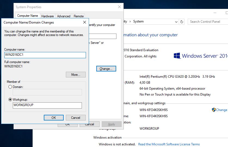
Task: Select the WORKGROUP value in System window
Action: [149, 129]
